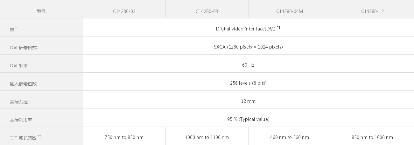414x145 pixels.
Task: Select the 750 nm to 850 nm cell
Action: 124,137
